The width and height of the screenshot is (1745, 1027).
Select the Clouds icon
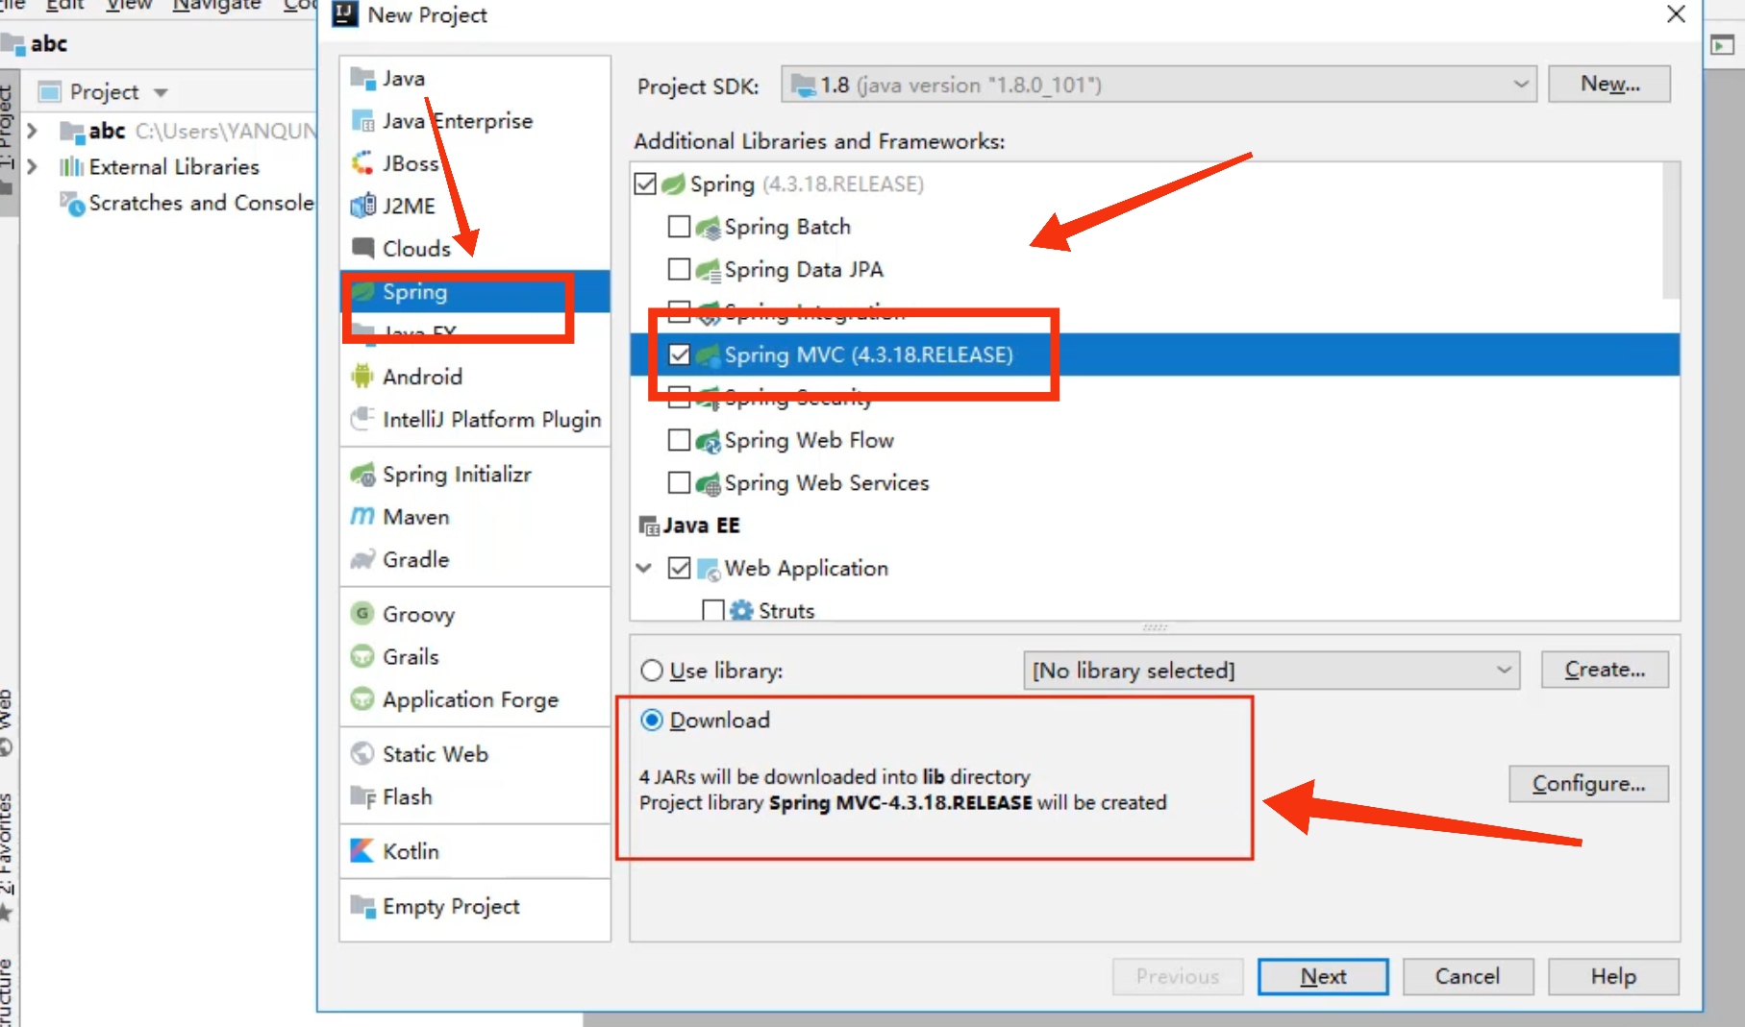[x=362, y=248]
